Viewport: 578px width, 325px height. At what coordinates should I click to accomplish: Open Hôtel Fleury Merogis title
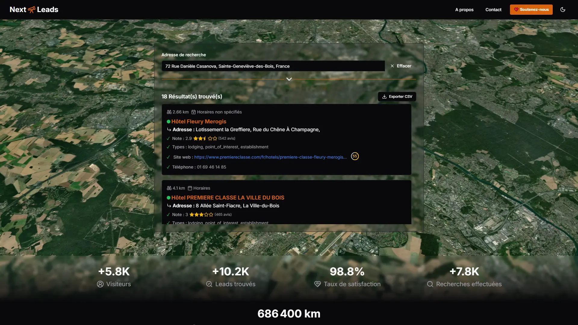pyautogui.click(x=199, y=122)
